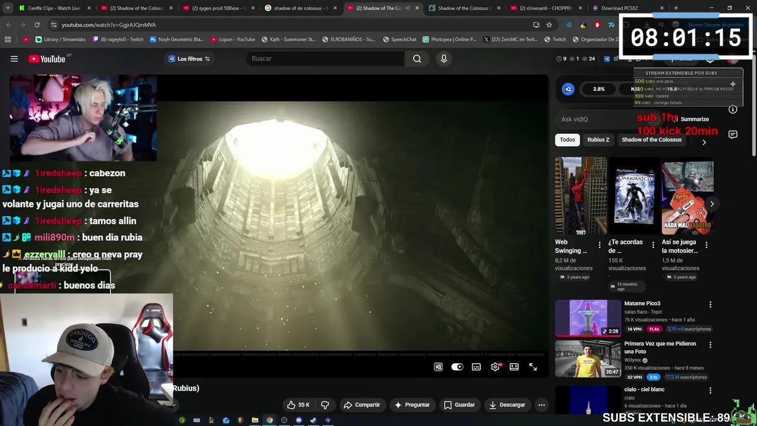The width and height of the screenshot is (757, 426).
Task: Bookmark this page with the star
Action: [x=549, y=25]
